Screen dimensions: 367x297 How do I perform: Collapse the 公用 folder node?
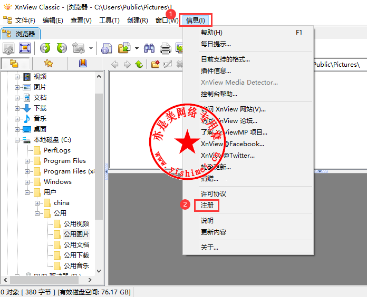point(37,213)
